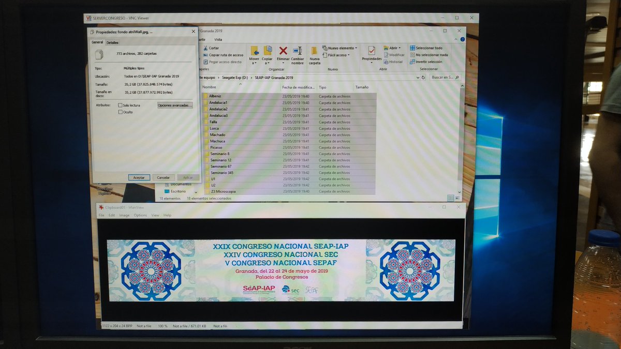This screenshot has width=621, height=349.
Task: Click the Aplicar button
Action: click(188, 177)
